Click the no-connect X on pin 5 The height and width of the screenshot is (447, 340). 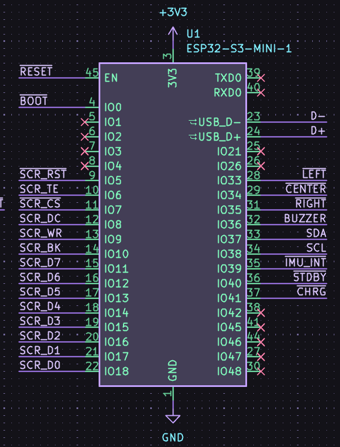84,122
